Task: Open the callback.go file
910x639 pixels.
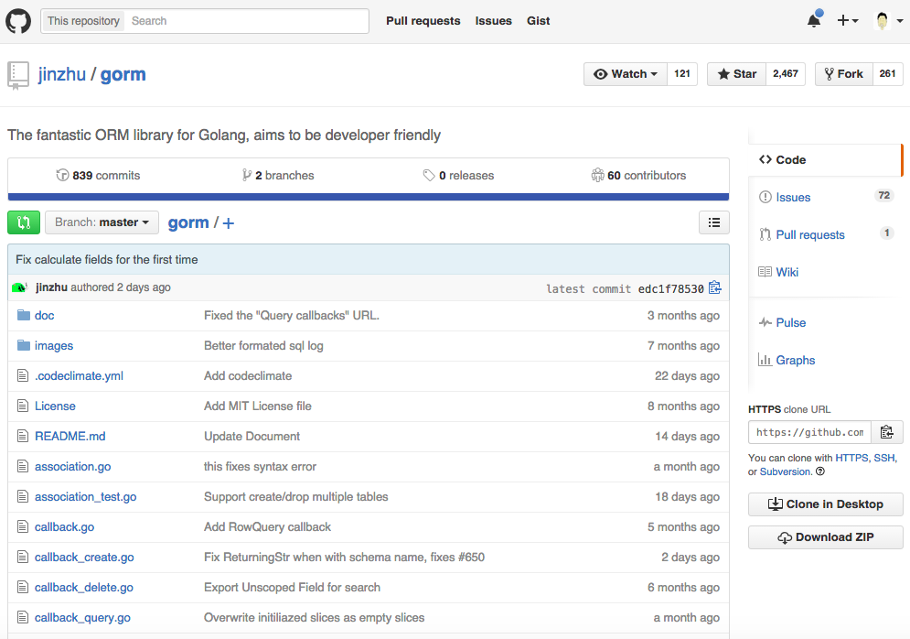Action: (x=64, y=527)
